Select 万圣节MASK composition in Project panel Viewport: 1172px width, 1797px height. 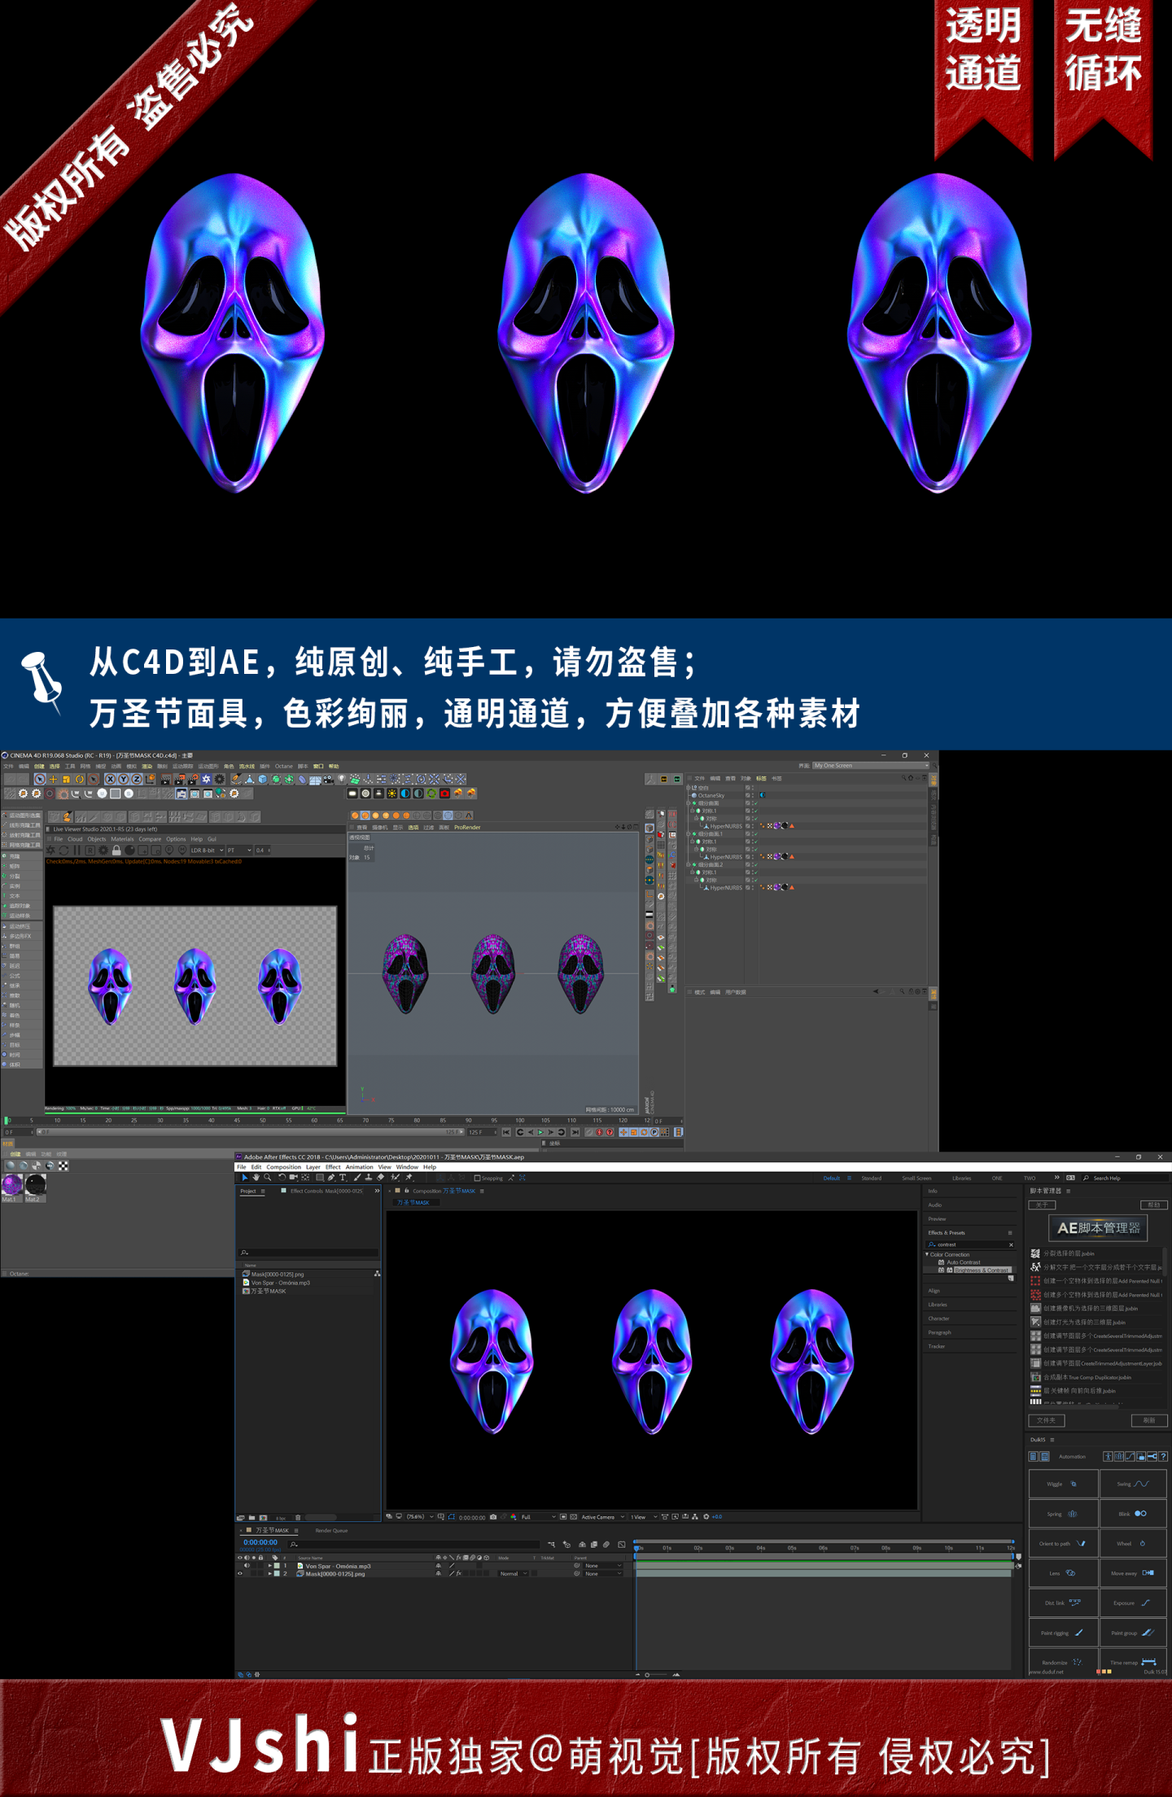(x=269, y=1291)
